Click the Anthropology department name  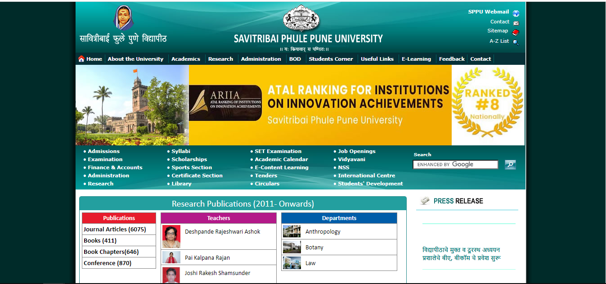pyautogui.click(x=323, y=231)
